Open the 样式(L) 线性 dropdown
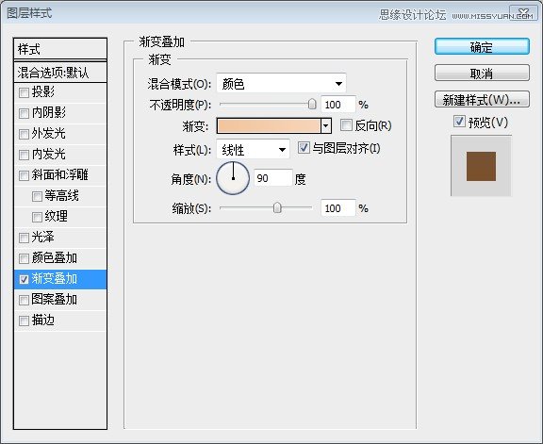This screenshot has height=444, width=543. 253,150
